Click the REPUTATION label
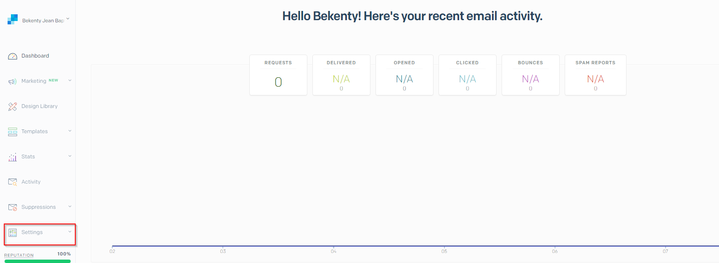Screen dimensions: 719x263 point(19,255)
